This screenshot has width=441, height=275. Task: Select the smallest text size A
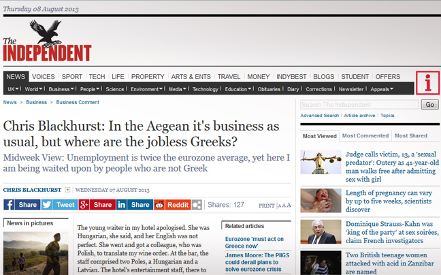(x=280, y=206)
